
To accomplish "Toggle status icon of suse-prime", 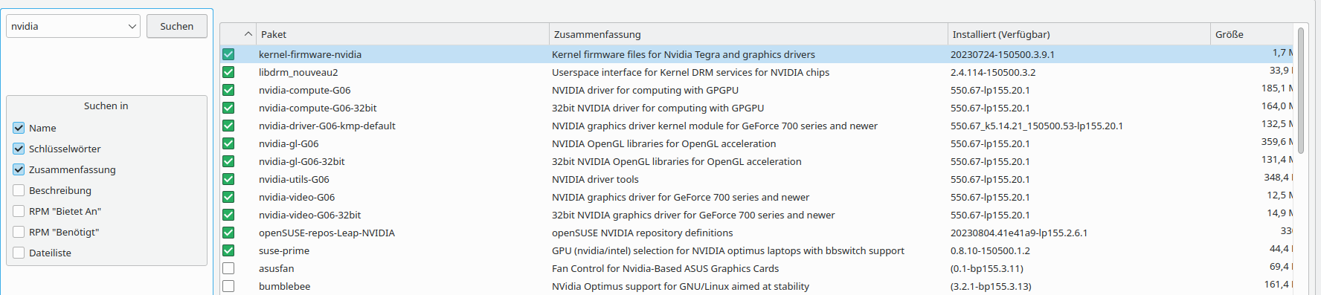I will click(228, 250).
